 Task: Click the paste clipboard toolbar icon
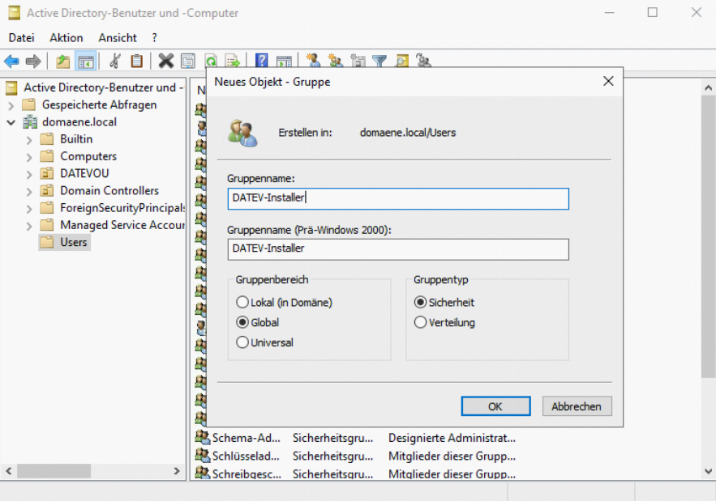pyautogui.click(x=137, y=61)
